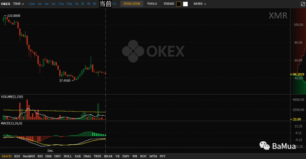The image size is (306, 159).
Task: Click the INDICATOR button
Action: (x=132, y=4)
